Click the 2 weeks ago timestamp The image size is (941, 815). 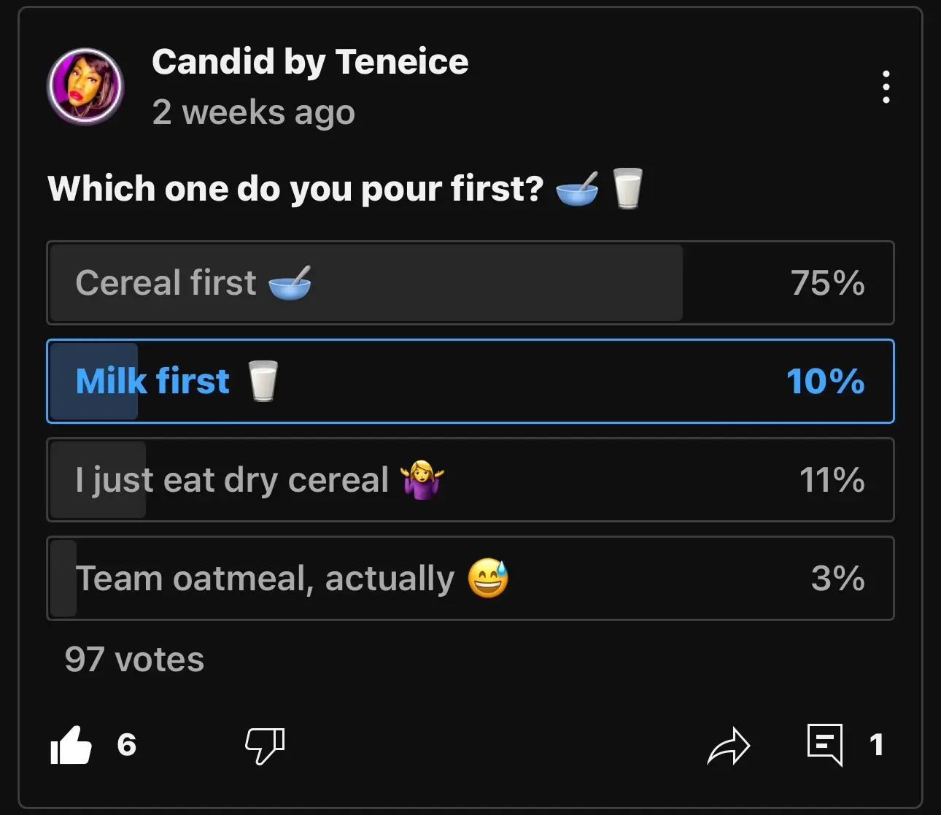pos(254,112)
